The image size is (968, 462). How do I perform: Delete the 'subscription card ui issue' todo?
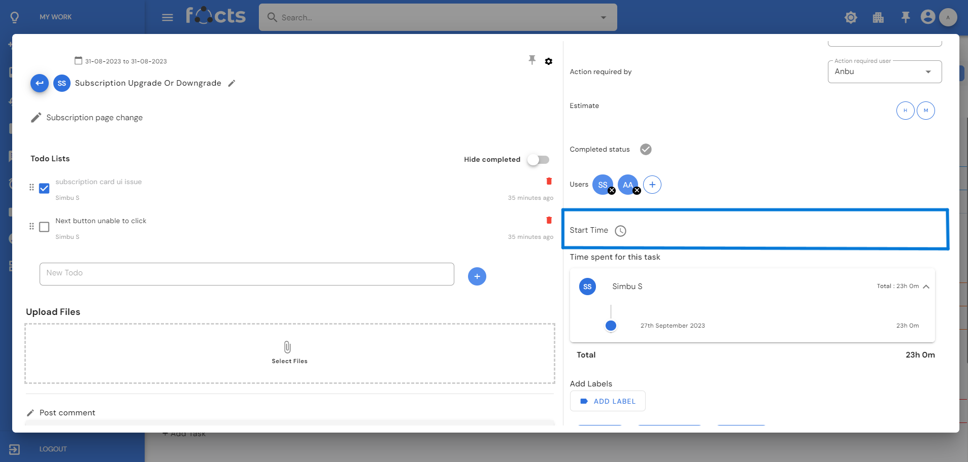click(549, 181)
